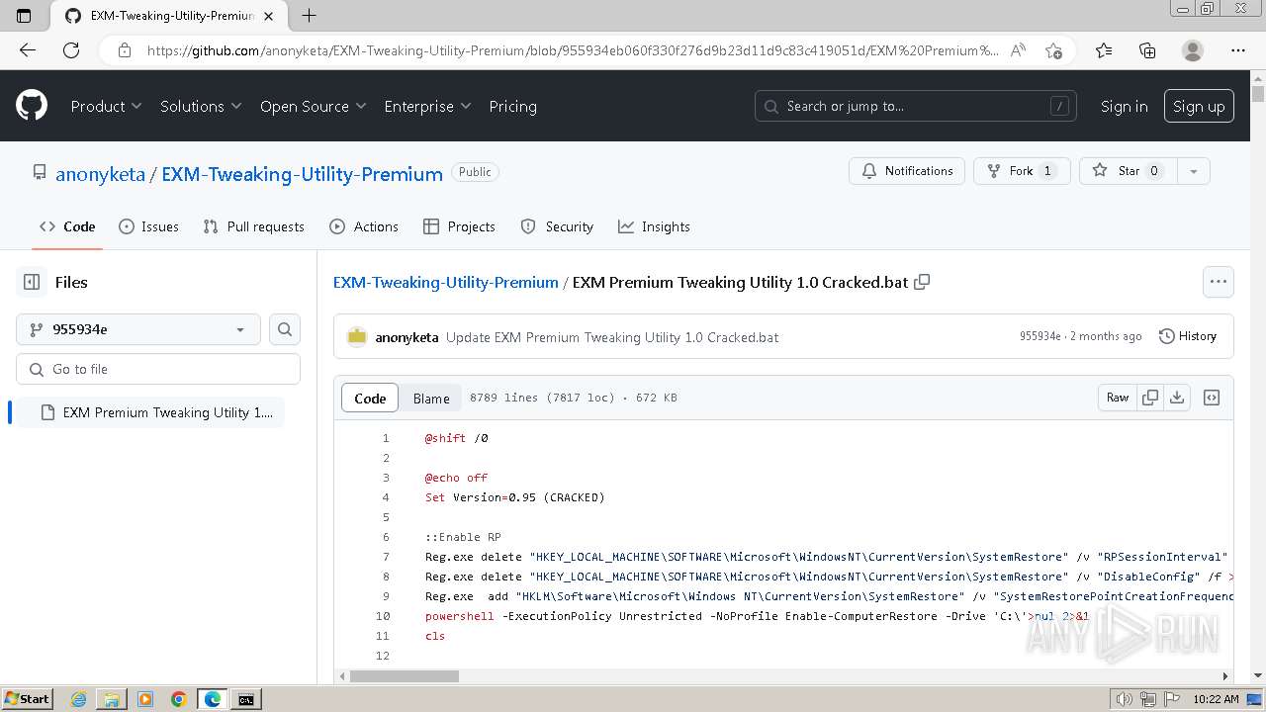Open the Actions tab
This screenshot has height=712, width=1266.
(x=364, y=226)
